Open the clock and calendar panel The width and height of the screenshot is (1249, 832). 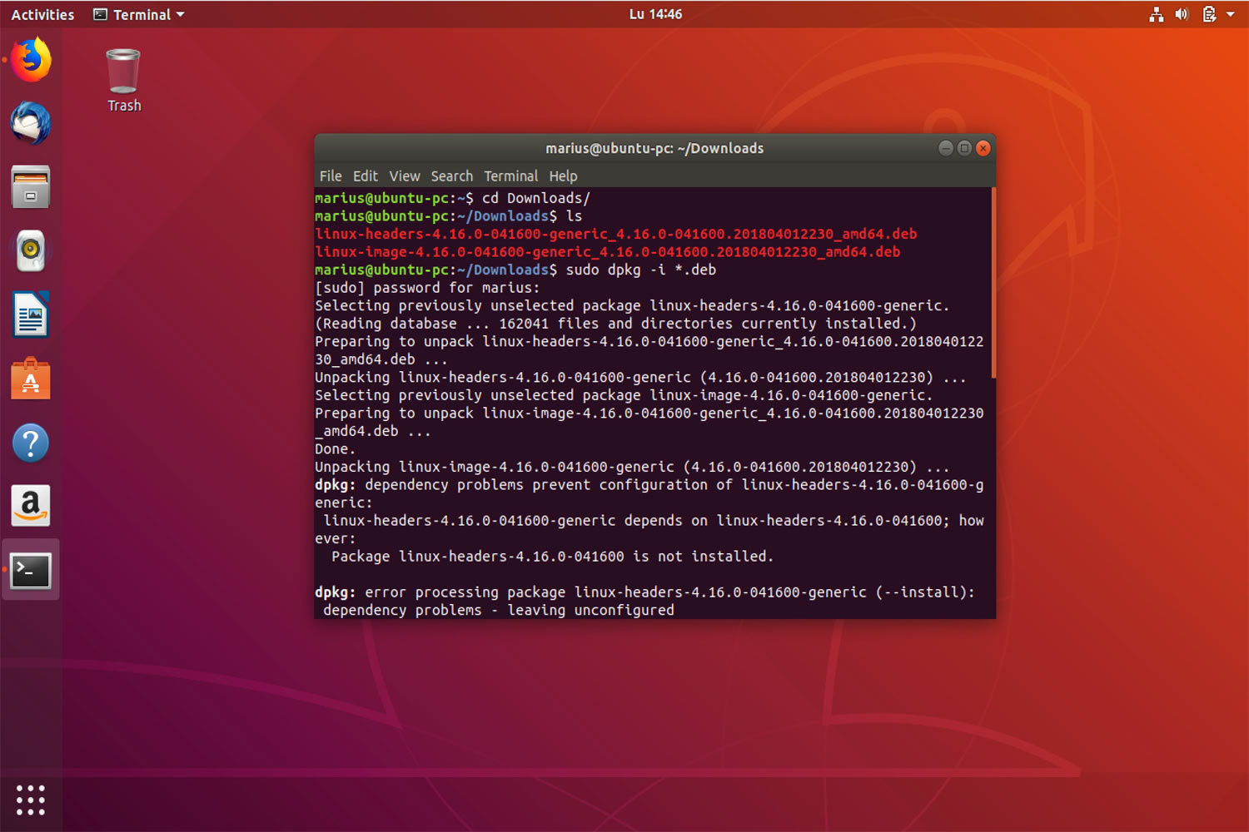655,14
